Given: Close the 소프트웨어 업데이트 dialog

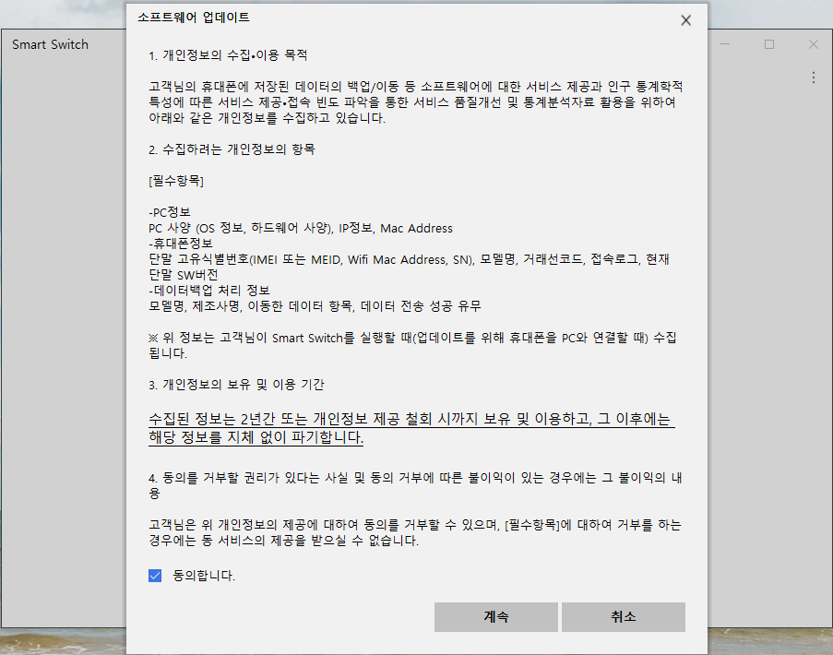Looking at the screenshot, I should (x=685, y=20).
